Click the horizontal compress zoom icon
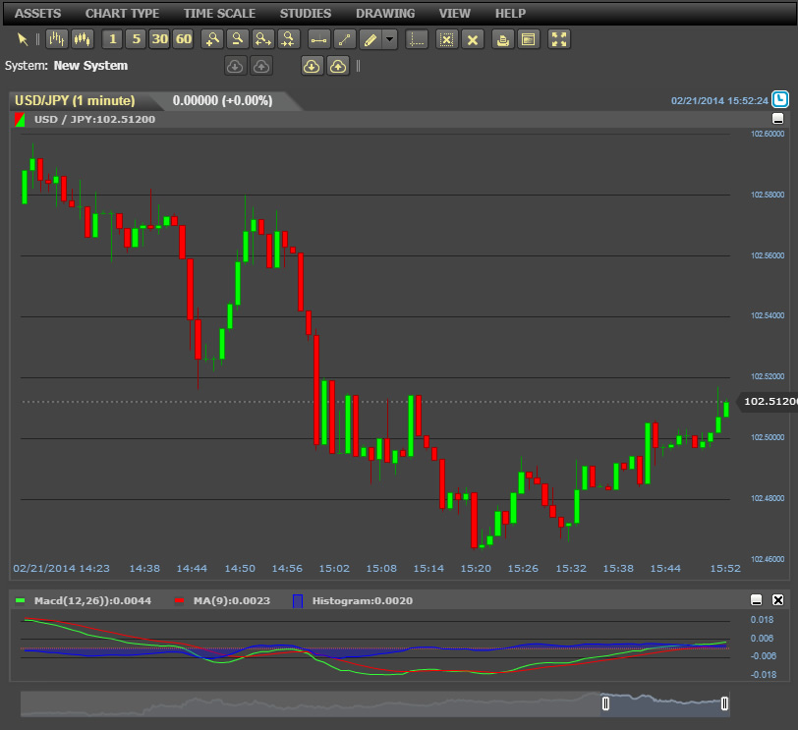798x730 pixels. 289,39
